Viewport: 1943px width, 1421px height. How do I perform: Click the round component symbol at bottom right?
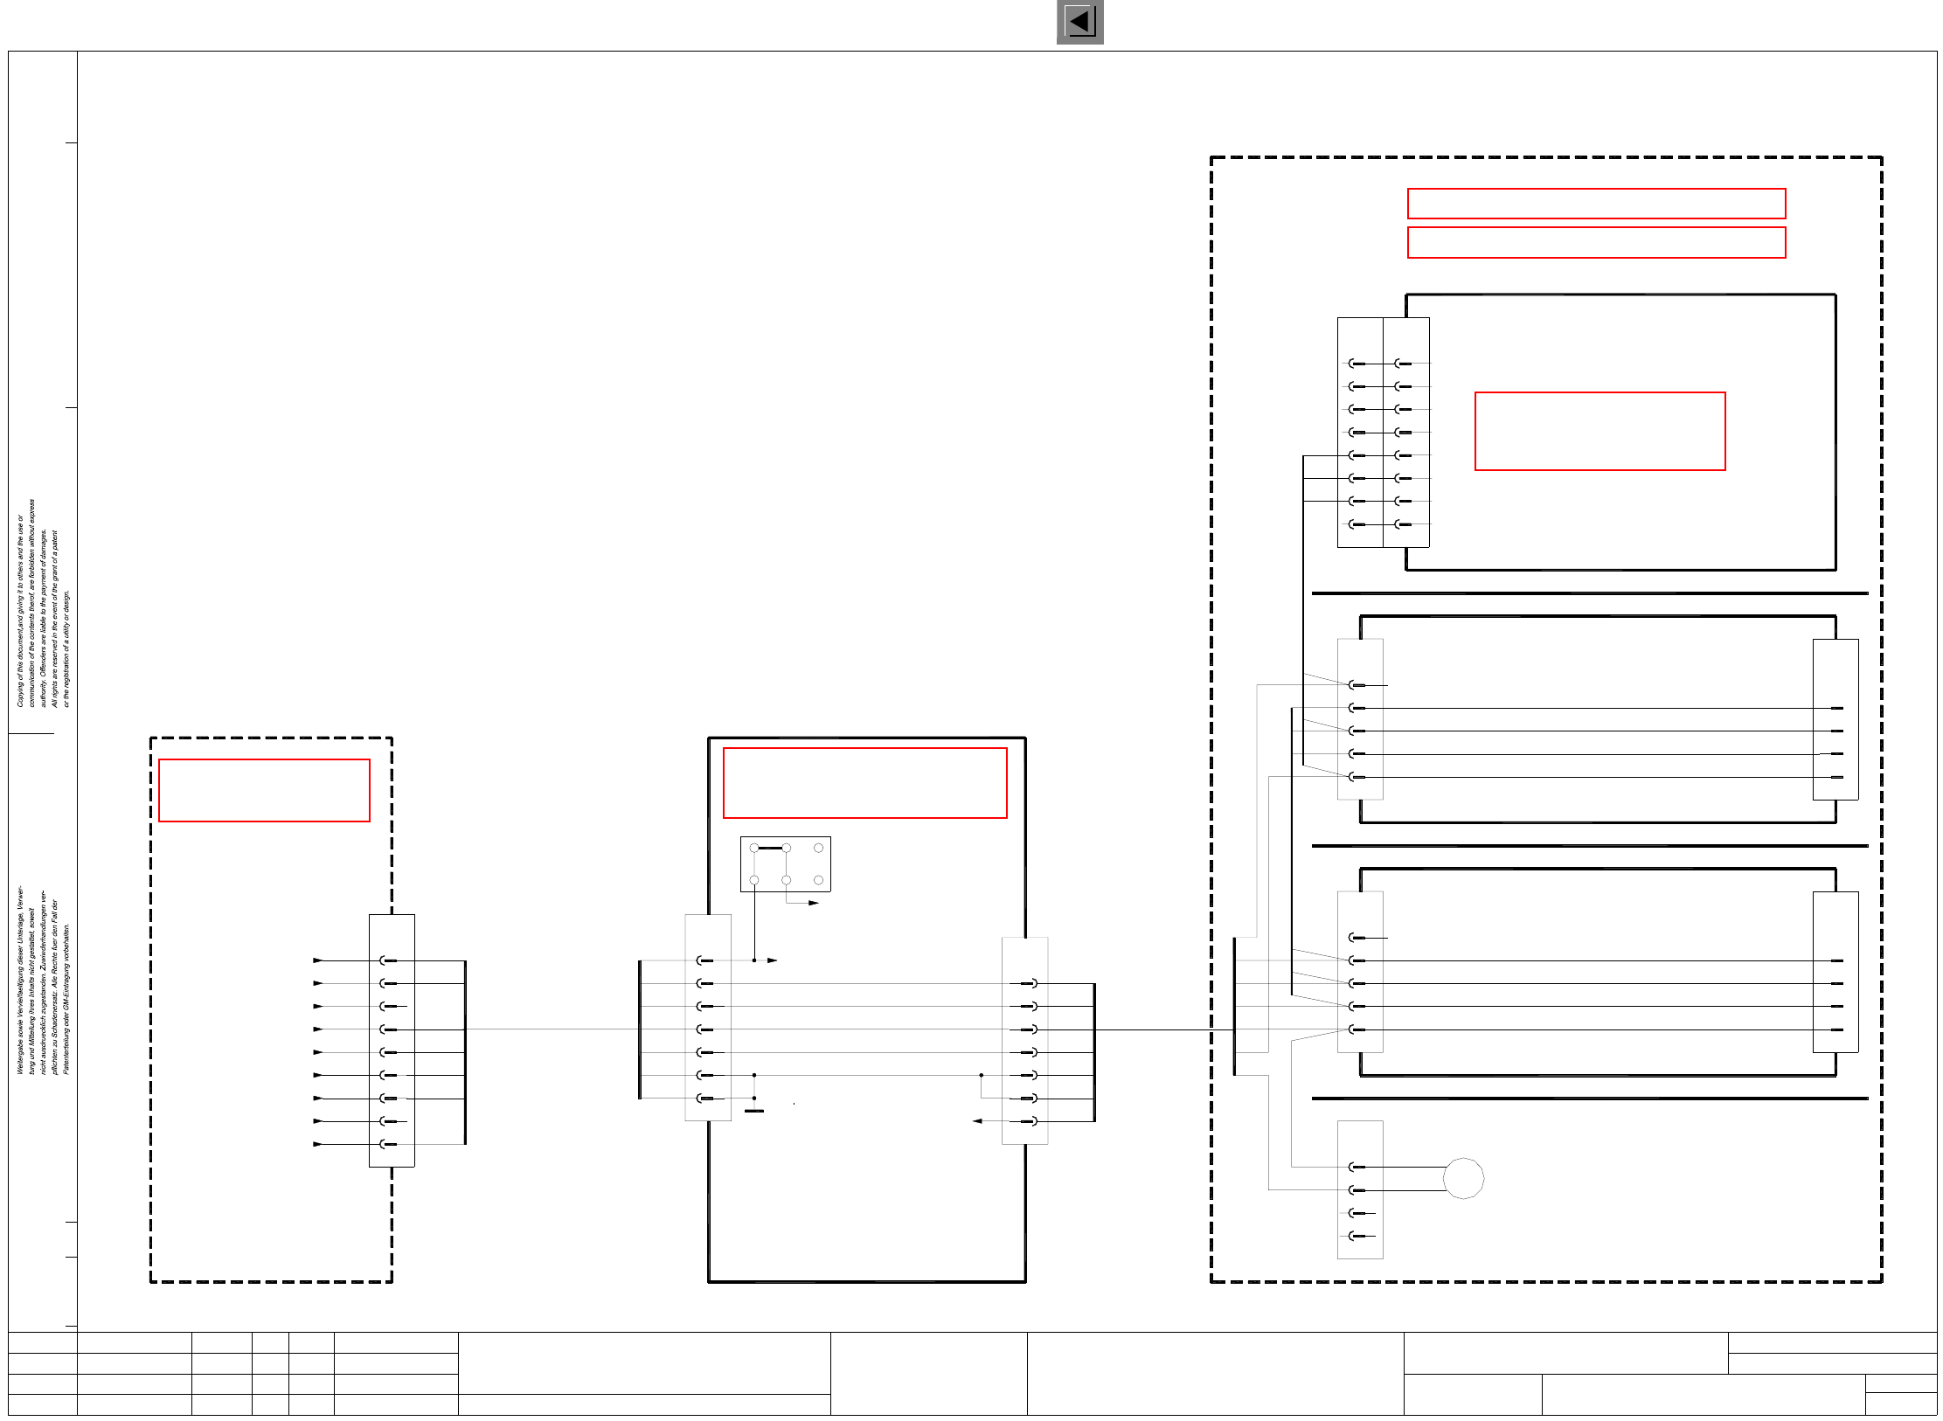point(1463,1178)
